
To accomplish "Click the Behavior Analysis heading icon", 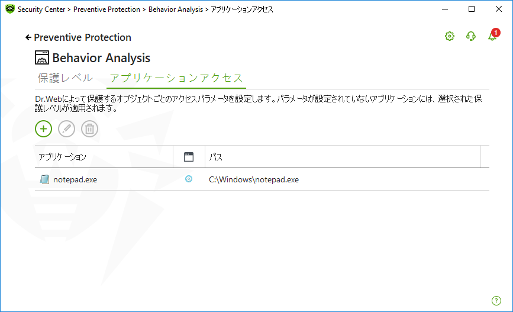I will 42,57.
